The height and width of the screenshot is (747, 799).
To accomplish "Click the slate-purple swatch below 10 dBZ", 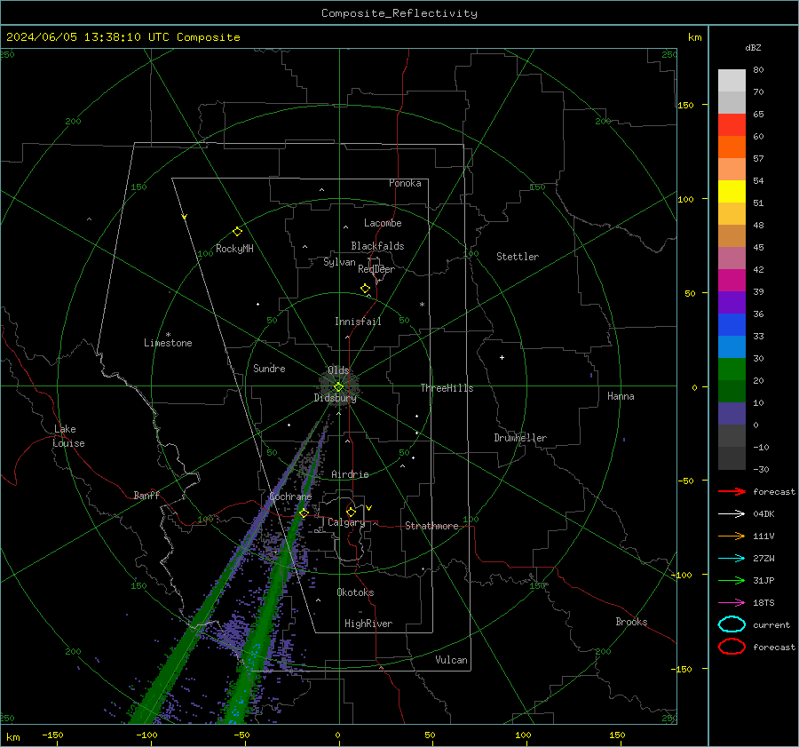I will click(x=732, y=414).
